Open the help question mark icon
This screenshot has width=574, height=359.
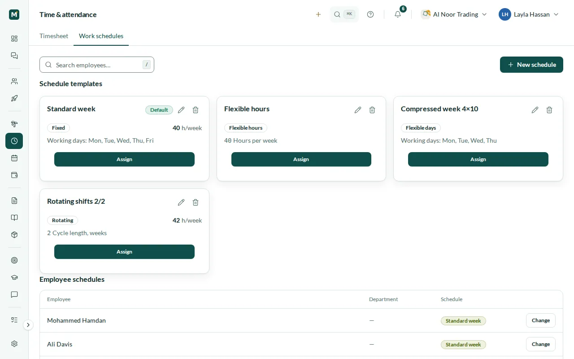coord(370,14)
